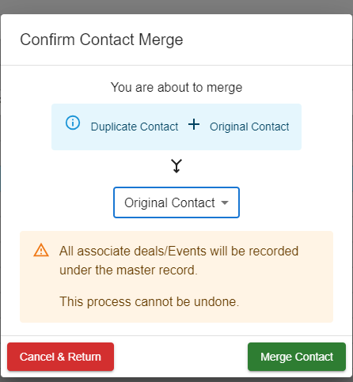Image resolution: width=353 pixels, height=382 pixels.
Task: Confirm with the green Merge Contact button
Action: 297,357
